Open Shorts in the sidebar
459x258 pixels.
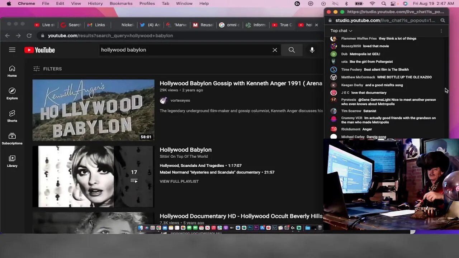coord(12,116)
